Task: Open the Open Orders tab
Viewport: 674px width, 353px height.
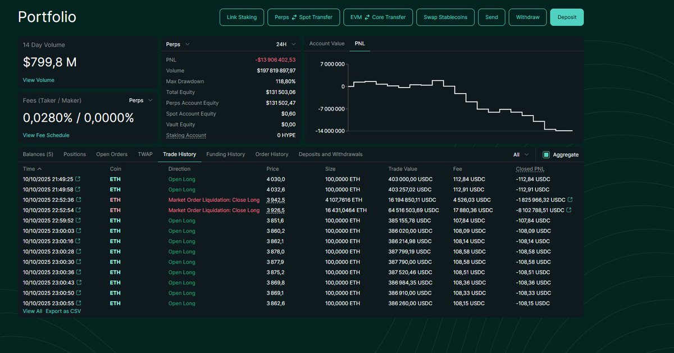Action: pyautogui.click(x=112, y=154)
